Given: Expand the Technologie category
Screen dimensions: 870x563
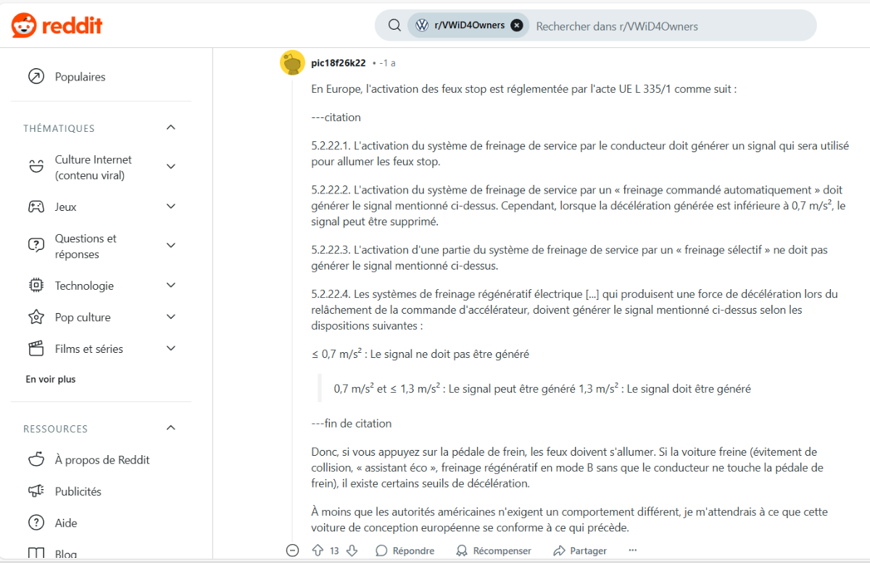Looking at the screenshot, I should click(x=171, y=285).
